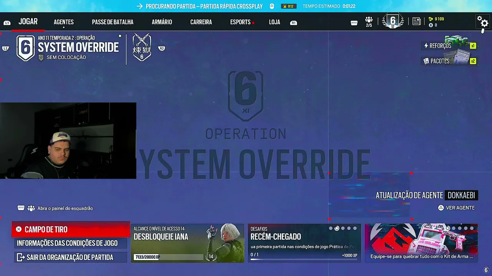Click the streamer webcam overlay
Image resolution: width=492 pixels, height=276 pixels.
[68, 141]
